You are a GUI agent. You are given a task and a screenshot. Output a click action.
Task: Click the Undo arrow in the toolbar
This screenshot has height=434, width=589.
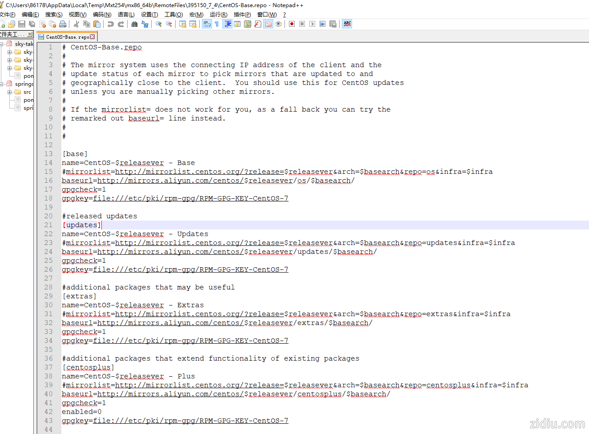(111, 24)
